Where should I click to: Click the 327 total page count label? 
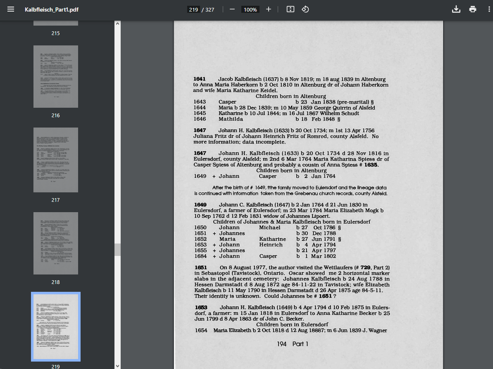pyautogui.click(x=210, y=10)
